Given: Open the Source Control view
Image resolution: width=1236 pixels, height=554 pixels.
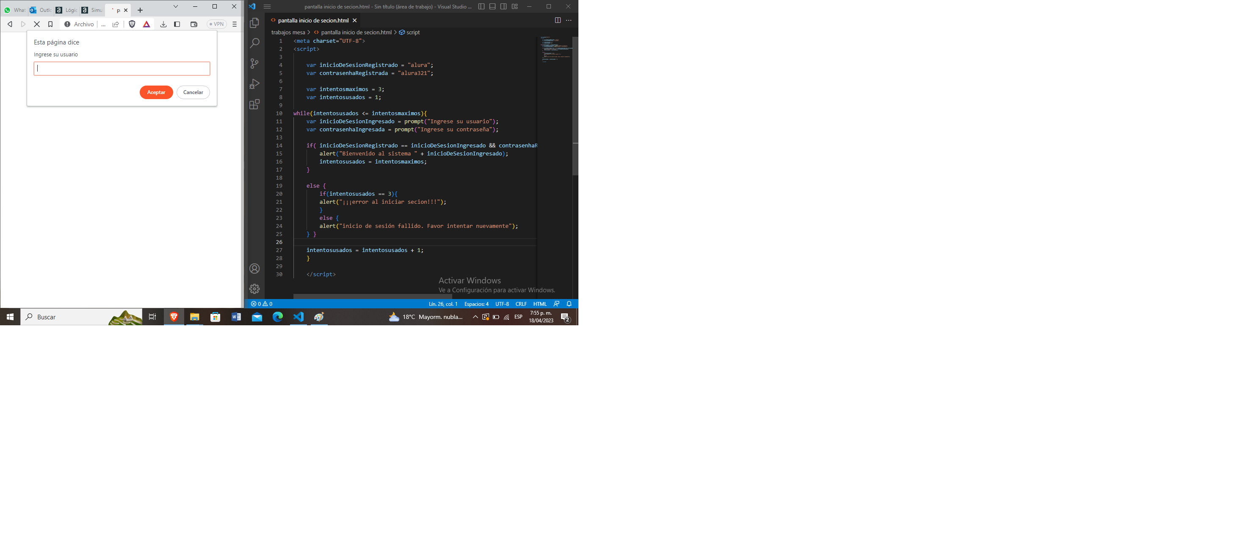Looking at the screenshot, I should (254, 64).
